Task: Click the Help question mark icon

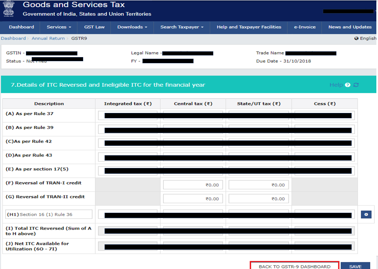Action: [348, 85]
